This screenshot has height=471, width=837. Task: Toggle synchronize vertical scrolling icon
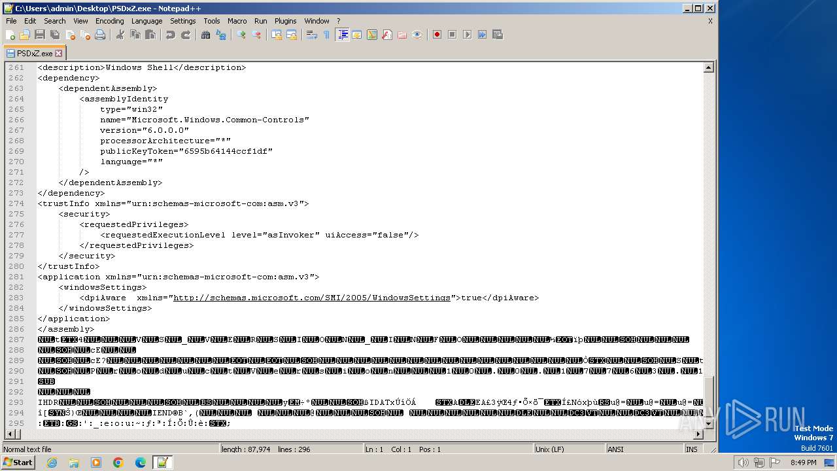[x=277, y=35]
